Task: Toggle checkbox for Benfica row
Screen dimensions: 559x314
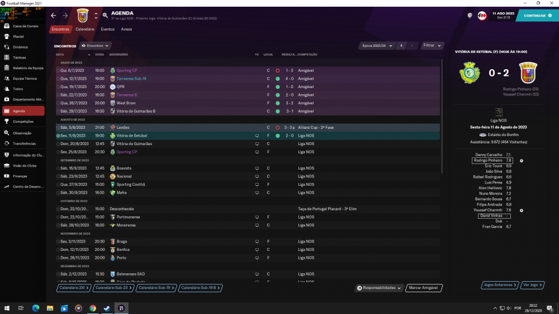Action: [58, 250]
